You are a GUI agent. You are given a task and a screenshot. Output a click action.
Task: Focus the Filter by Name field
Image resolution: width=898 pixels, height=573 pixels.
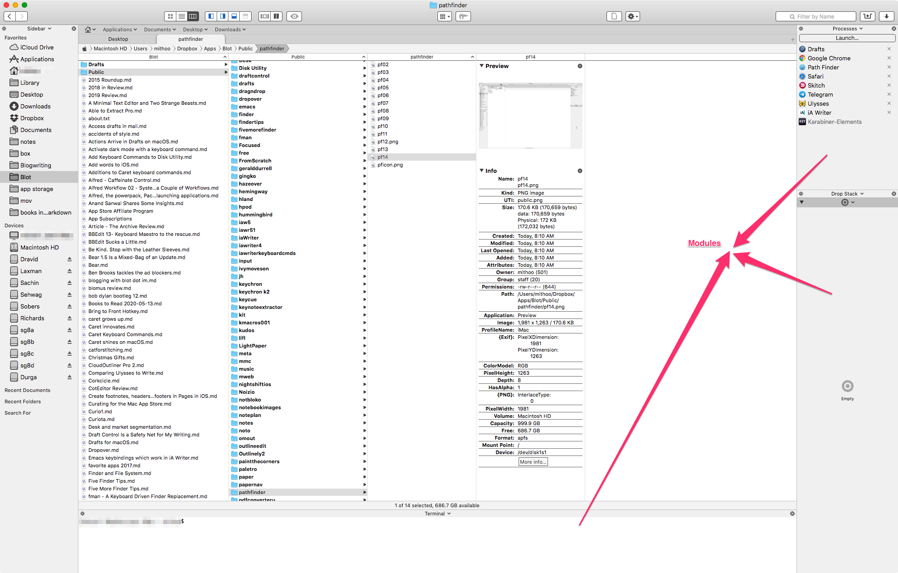pos(816,16)
